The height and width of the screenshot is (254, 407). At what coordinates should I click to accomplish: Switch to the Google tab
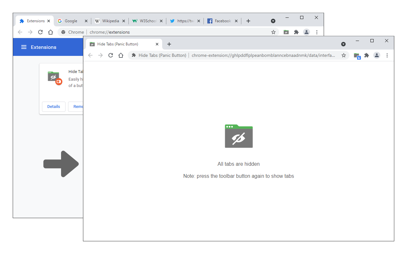pyautogui.click(x=72, y=21)
